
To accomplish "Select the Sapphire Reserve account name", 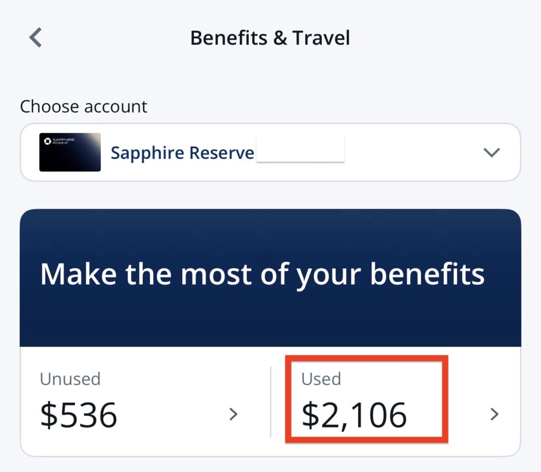I will click(x=182, y=153).
